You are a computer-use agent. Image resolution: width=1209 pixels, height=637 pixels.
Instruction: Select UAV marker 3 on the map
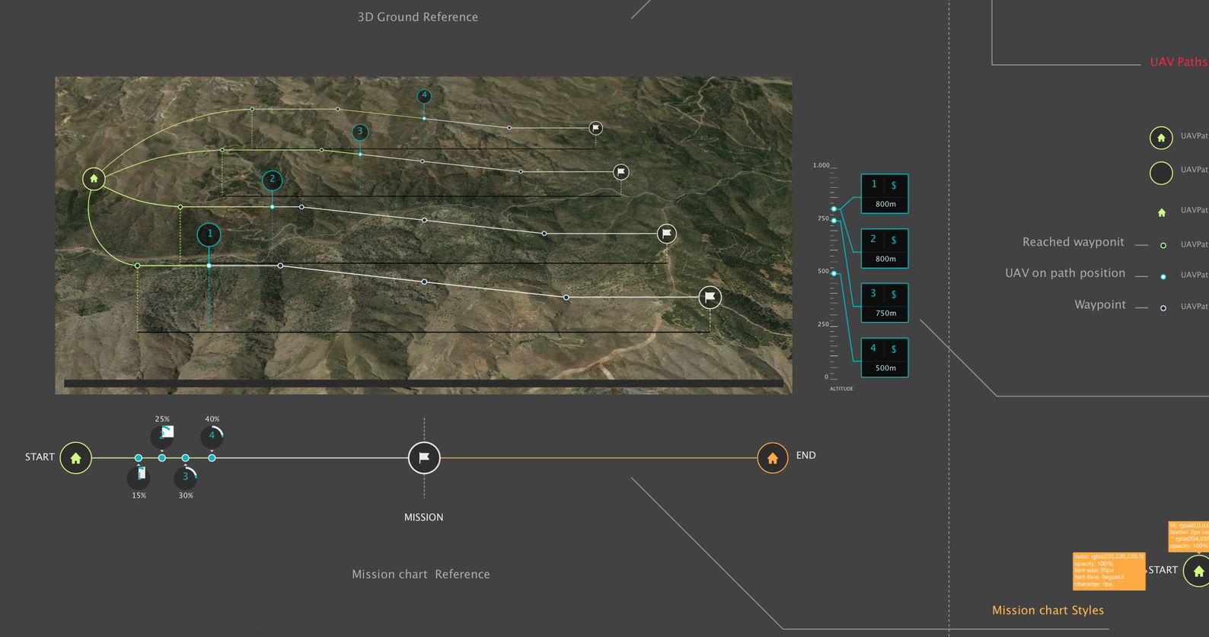click(x=360, y=132)
